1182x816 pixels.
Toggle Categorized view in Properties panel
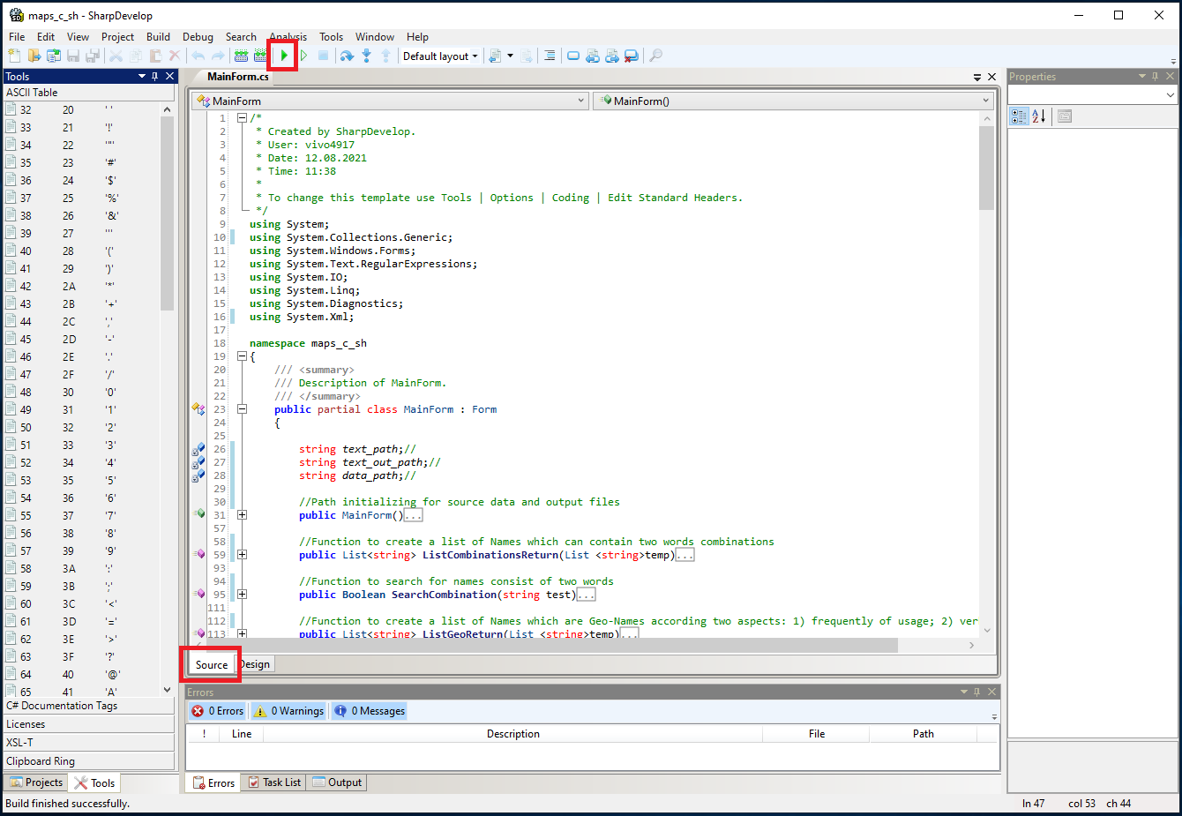(x=1019, y=116)
